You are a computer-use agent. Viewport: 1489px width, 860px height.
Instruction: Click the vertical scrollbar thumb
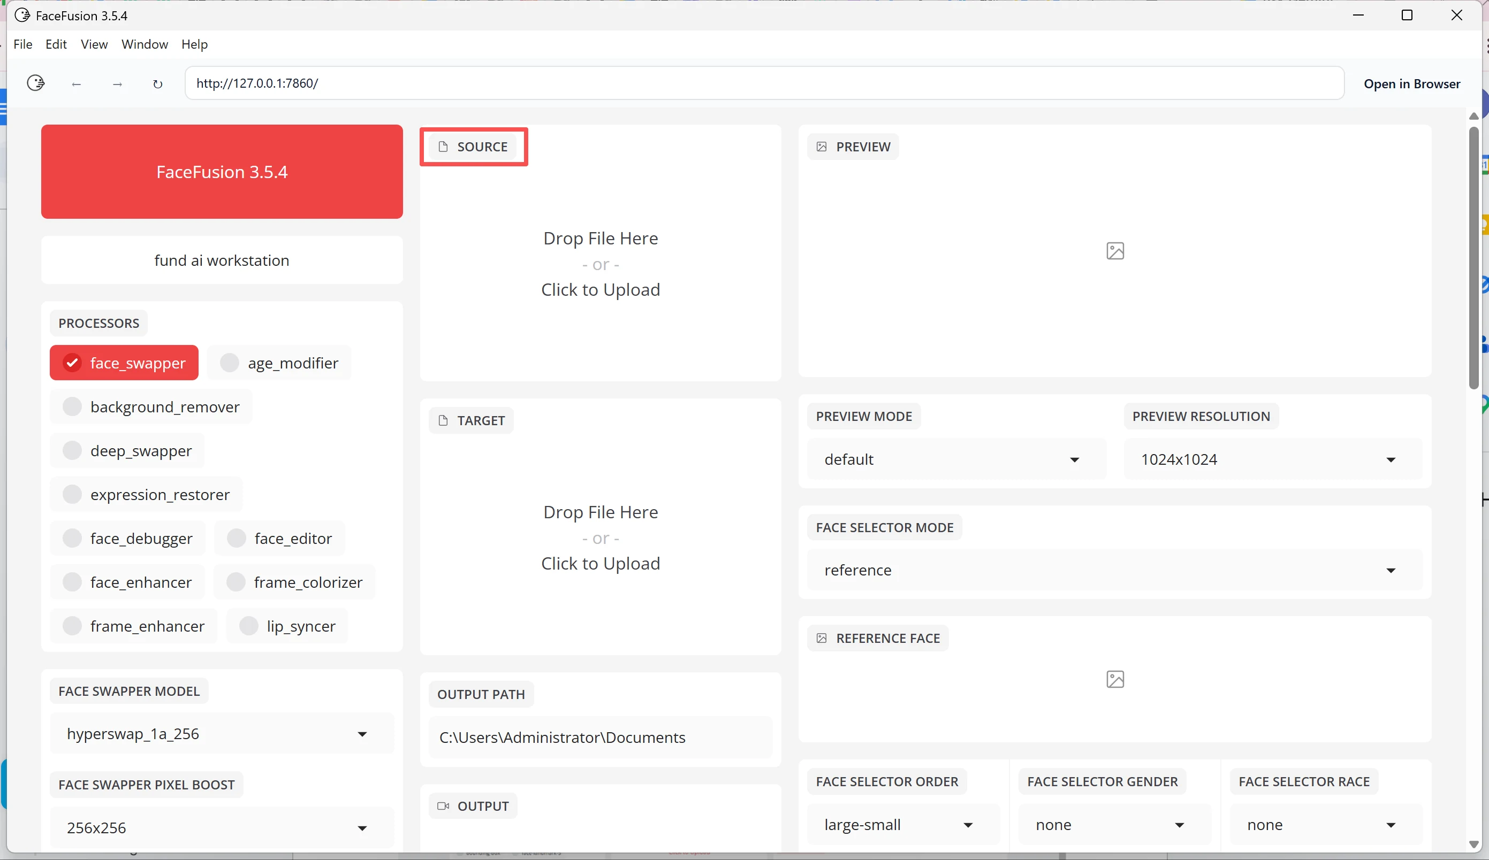tap(1473, 258)
